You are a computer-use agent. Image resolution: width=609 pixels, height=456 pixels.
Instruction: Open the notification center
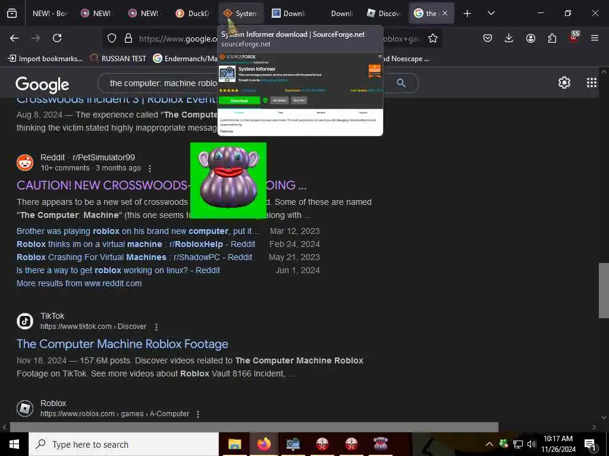pos(590,444)
